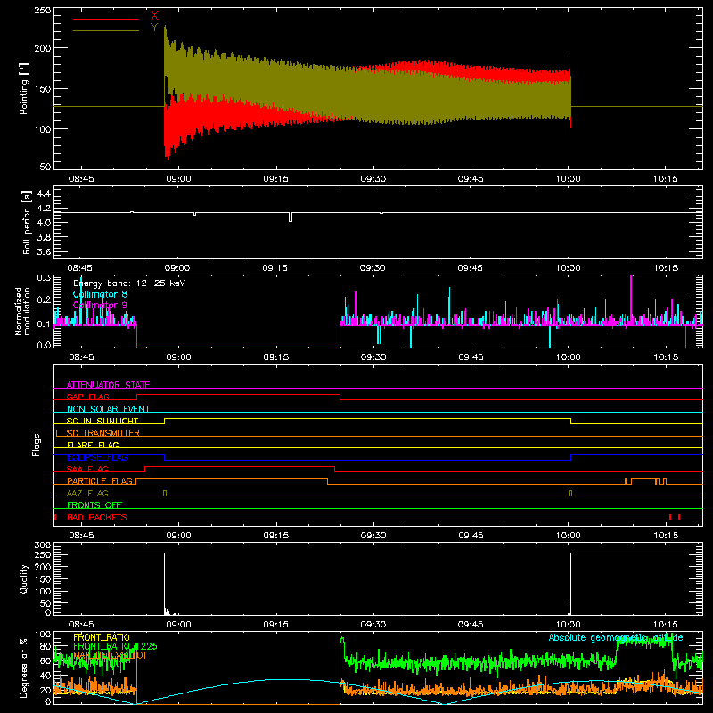Click the 09:00 time label below the modulation plot
Viewport: 713px width, 713px height.
pos(178,357)
